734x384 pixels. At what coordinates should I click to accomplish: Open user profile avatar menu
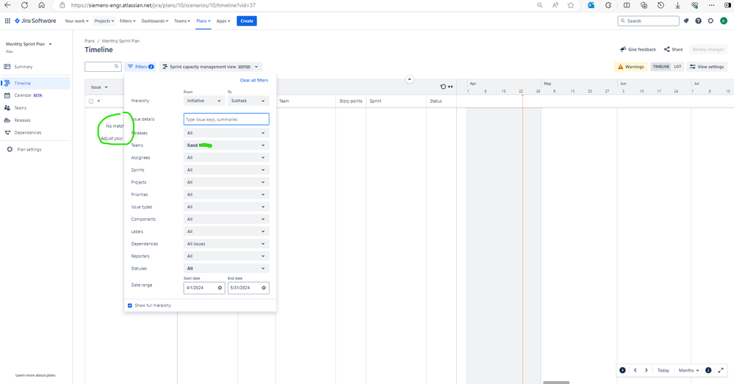[724, 21]
